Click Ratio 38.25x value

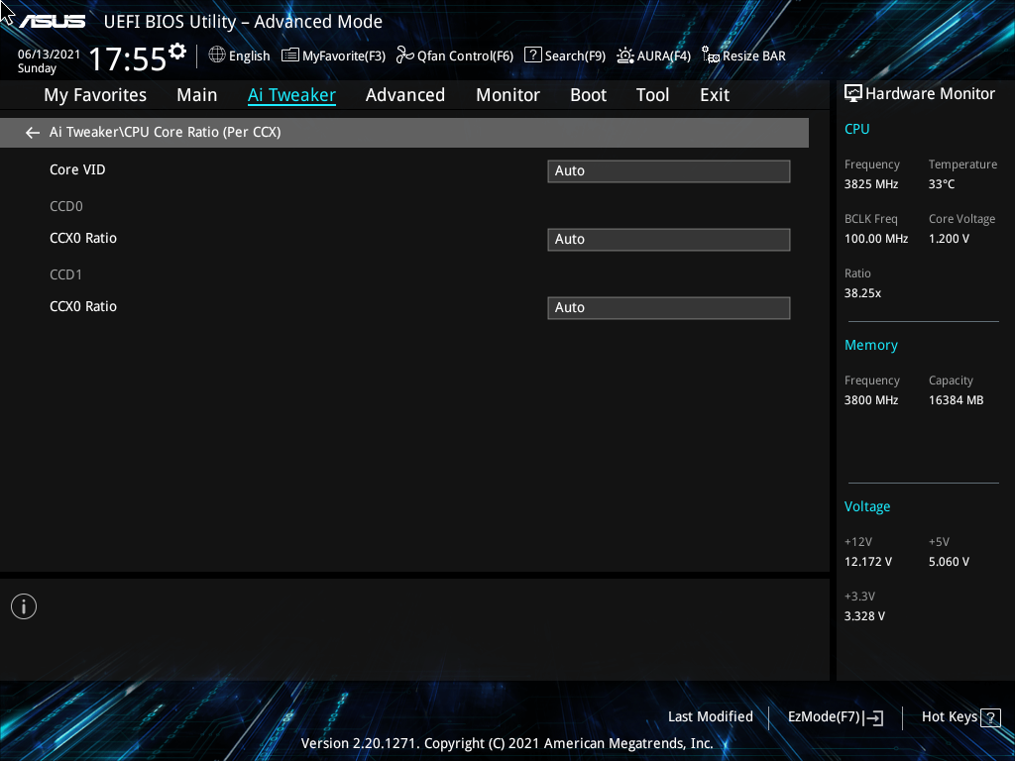pyautogui.click(x=862, y=293)
